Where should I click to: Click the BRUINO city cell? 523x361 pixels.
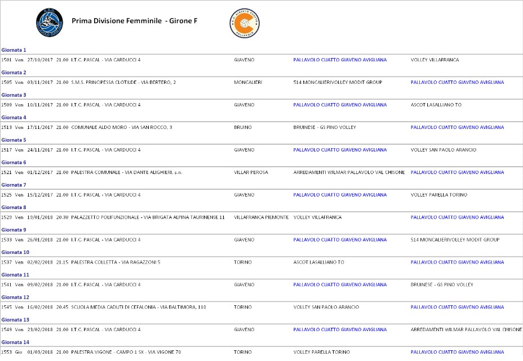point(243,127)
